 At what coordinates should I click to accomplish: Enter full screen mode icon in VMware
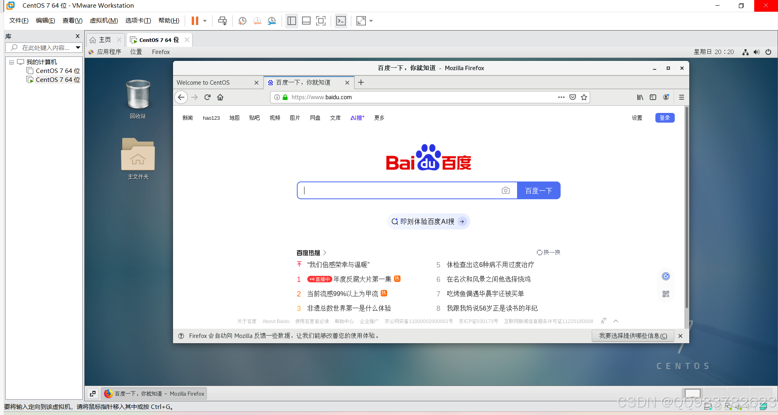pyautogui.click(x=321, y=21)
